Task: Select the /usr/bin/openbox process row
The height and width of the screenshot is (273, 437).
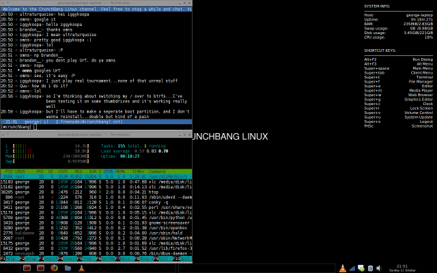Action: pyautogui.click(x=96, y=228)
